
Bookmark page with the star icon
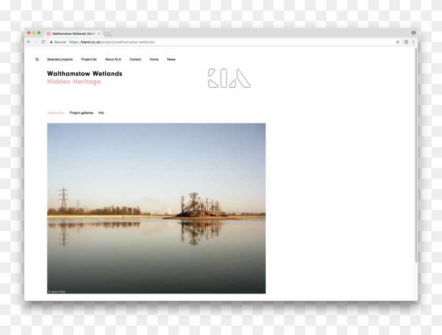click(398, 42)
